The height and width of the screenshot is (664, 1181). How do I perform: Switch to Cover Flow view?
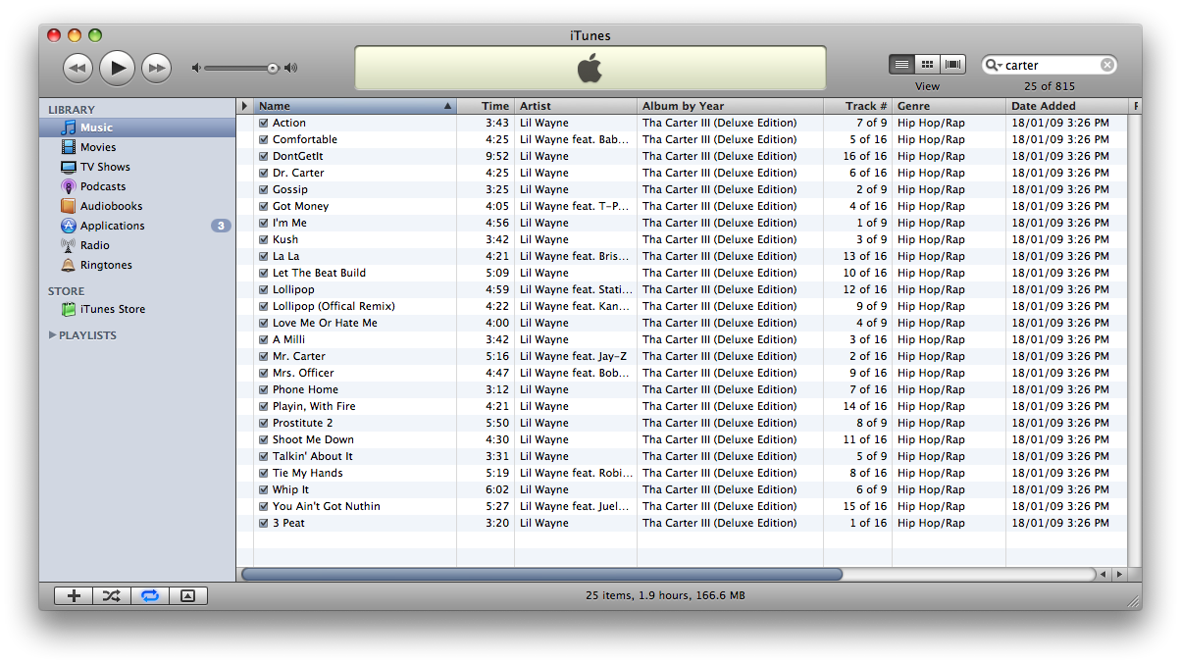point(952,65)
